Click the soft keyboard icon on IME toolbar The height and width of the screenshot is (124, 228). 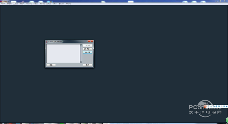tap(219, 106)
